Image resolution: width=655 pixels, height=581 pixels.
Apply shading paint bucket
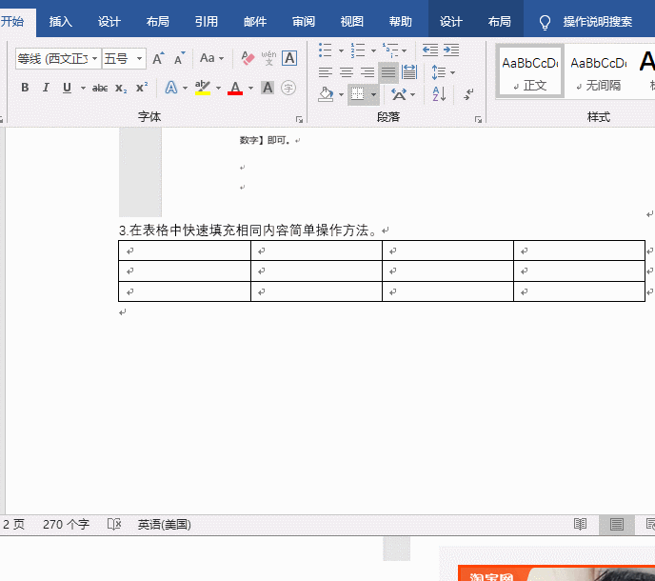point(326,94)
